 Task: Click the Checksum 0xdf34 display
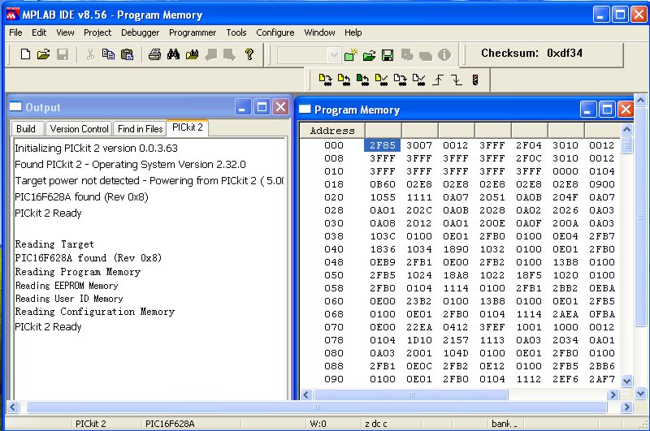(531, 53)
